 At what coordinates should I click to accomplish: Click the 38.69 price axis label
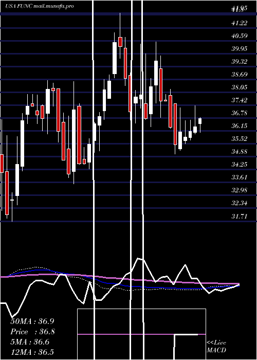coord(240,75)
